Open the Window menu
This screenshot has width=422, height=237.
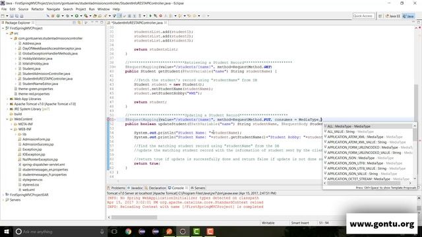click(x=104, y=9)
